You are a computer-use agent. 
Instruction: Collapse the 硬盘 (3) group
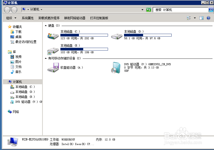click(46, 25)
